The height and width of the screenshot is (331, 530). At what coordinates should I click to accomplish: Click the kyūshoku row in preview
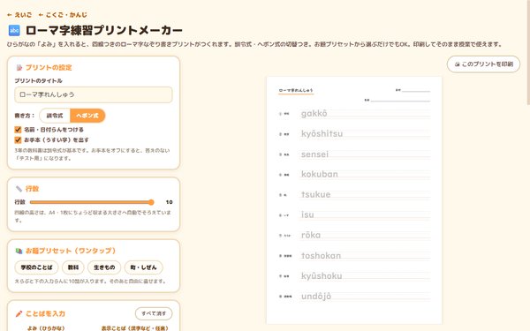[354, 276]
